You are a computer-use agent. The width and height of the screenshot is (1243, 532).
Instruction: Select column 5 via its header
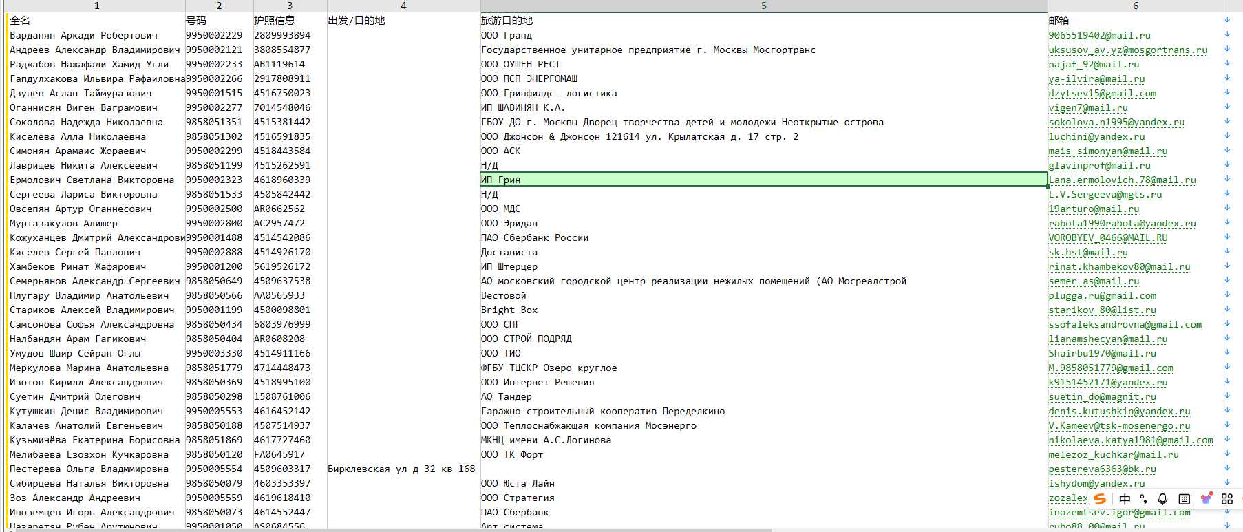[764, 6]
